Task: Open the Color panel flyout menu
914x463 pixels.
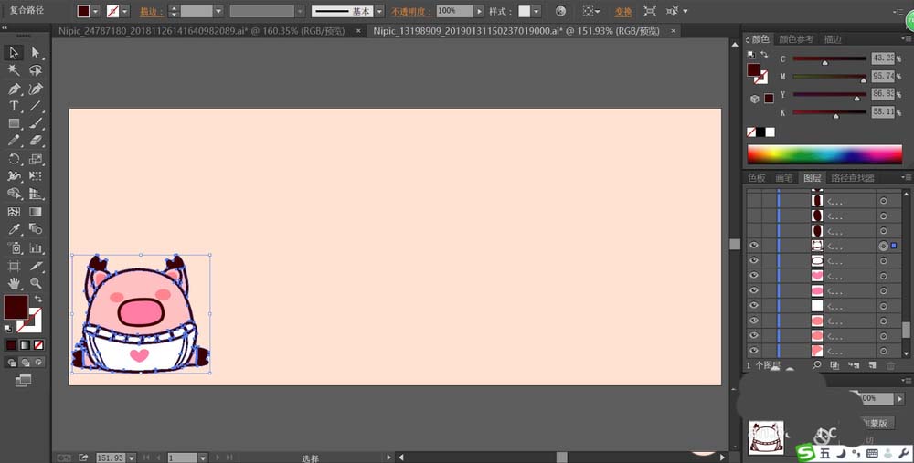Action: pyautogui.click(x=907, y=39)
